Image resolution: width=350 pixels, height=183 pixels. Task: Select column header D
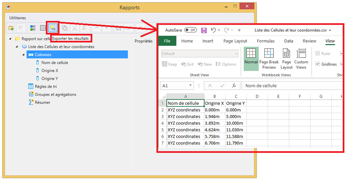click(257, 96)
